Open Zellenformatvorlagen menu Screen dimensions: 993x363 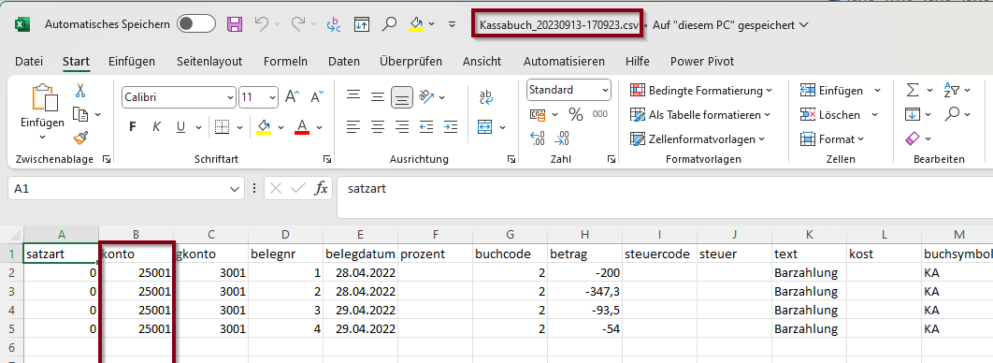click(x=698, y=138)
